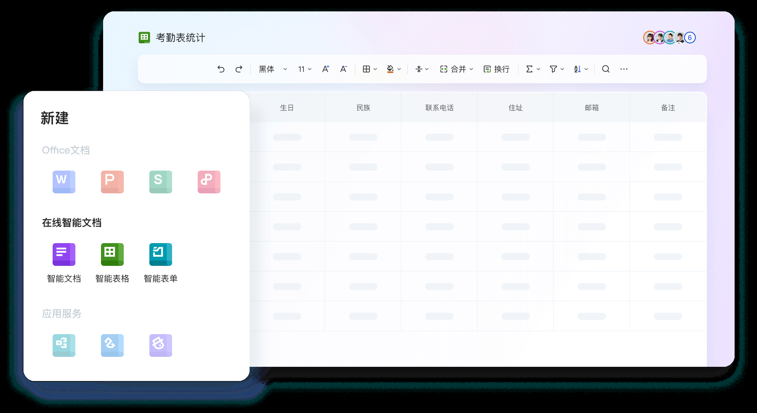Screen dimensions: 757x413
Task: Click the collaborator count badge 6
Action: 690,38
